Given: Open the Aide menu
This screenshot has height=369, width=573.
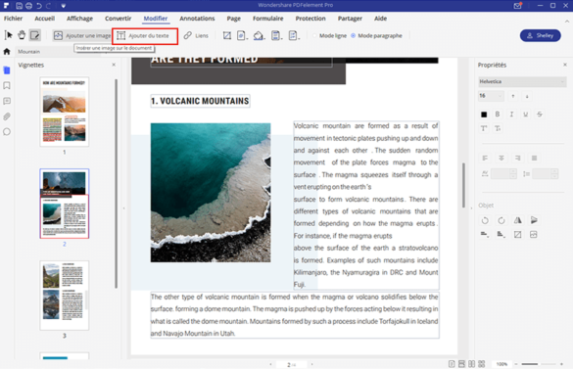Looking at the screenshot, I should click(380, 19).
